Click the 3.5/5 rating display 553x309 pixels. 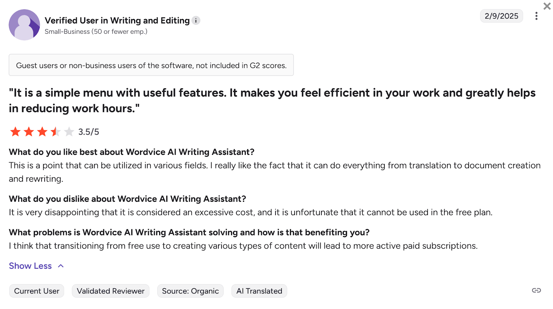click(x=88, y=131)
